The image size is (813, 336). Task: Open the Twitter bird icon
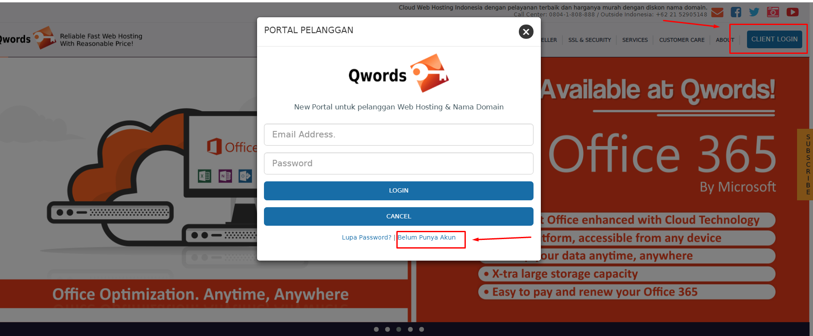[x=754, y=12]
